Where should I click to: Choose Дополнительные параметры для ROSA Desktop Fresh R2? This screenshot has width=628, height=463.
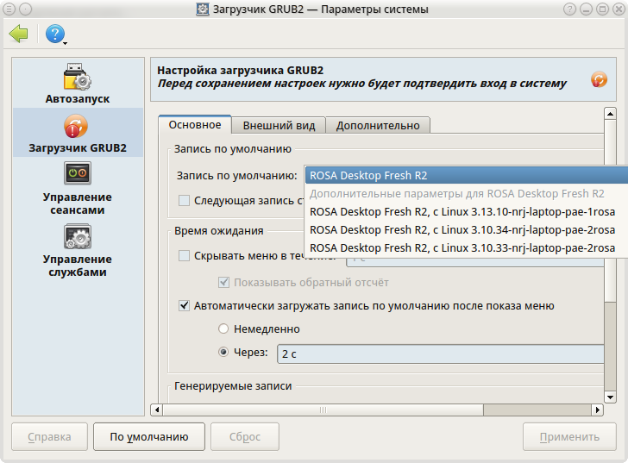pos(466,194)
